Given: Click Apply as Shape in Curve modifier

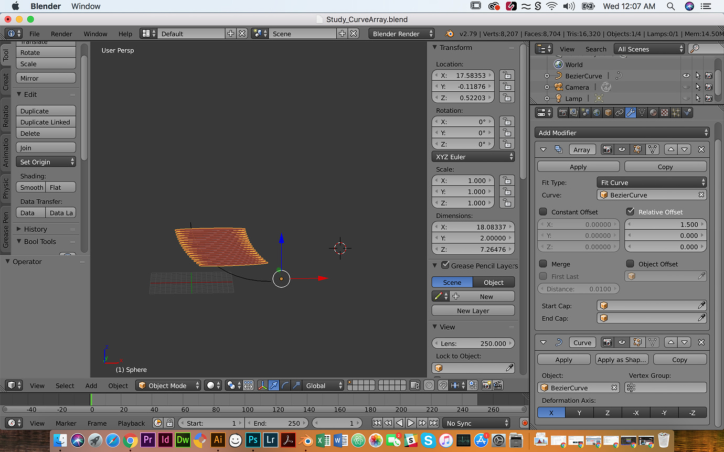Looking at the screenshot, I should 622,360.
